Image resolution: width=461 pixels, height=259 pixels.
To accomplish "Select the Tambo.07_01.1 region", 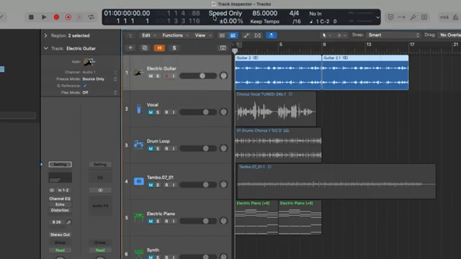I will (336, 181).
